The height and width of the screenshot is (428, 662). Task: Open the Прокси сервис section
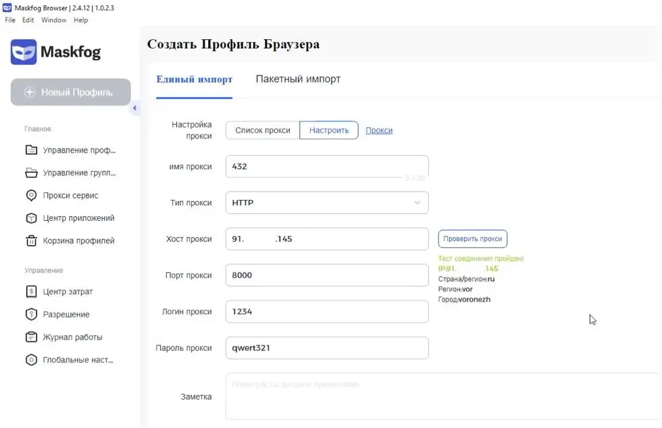click(64, 195)
